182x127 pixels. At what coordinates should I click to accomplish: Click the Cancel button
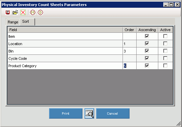(113, 113)
